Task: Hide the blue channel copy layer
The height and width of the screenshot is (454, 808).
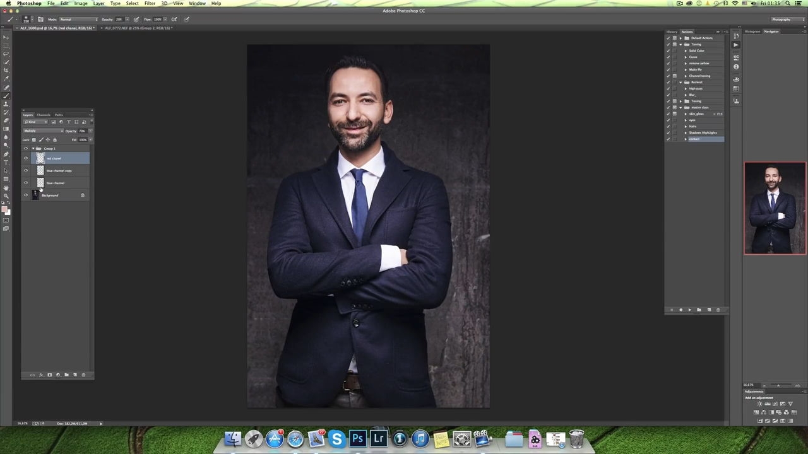Action: point(26,170)
